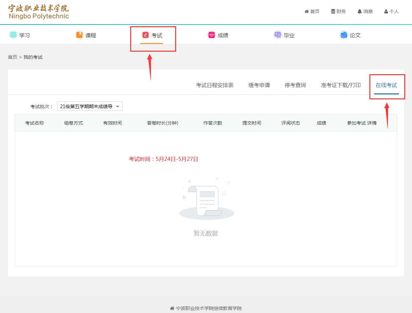Open the 停考查询 tab
Screen dimensions: 412x313
click(x=295, y=85)
